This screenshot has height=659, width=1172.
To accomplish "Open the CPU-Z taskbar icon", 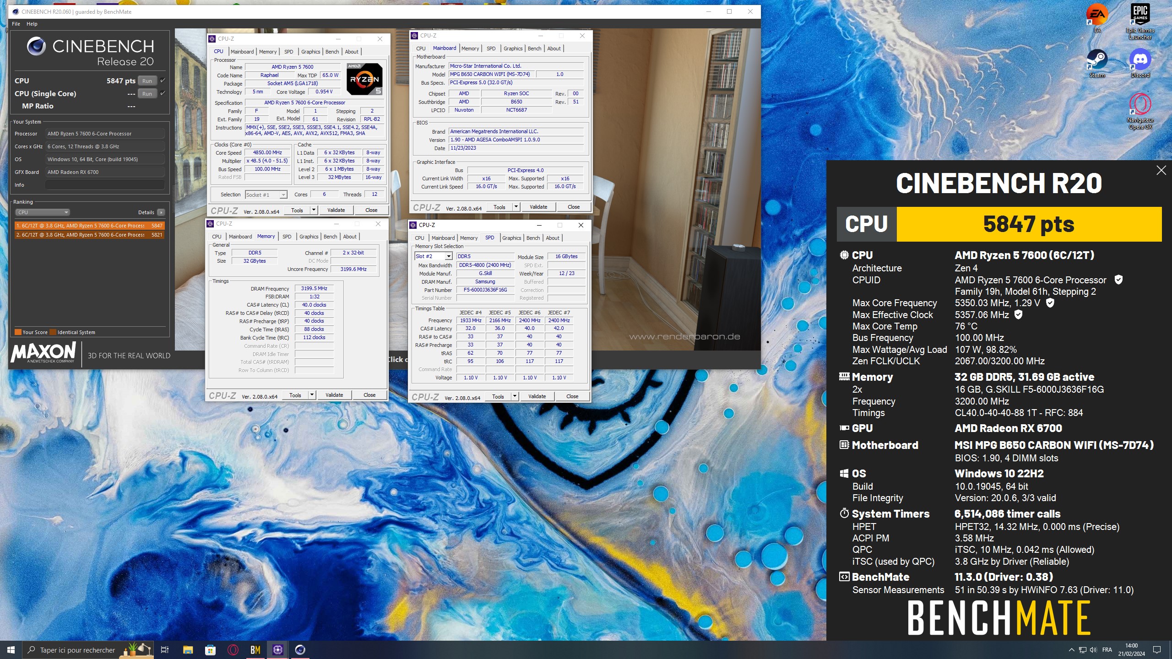I will click(x=277, y=650).
